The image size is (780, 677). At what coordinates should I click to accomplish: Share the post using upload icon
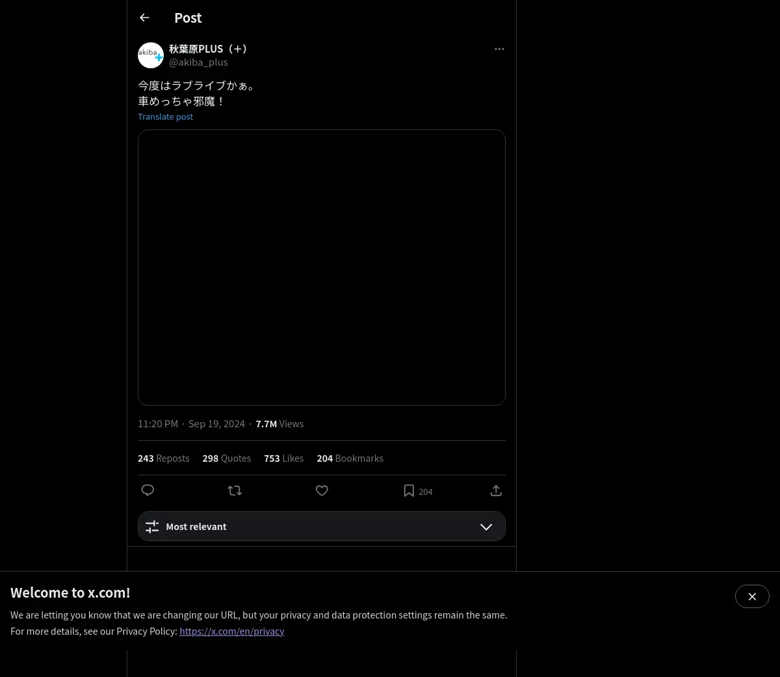tap(496, 490)
